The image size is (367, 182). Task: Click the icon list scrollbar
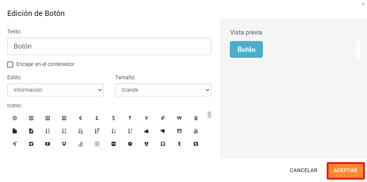209,115
